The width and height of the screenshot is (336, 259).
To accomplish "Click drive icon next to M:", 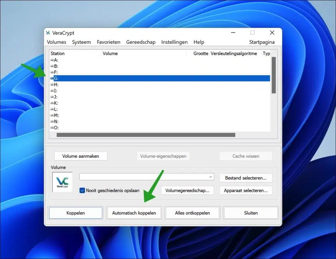I will coord(52,115).
